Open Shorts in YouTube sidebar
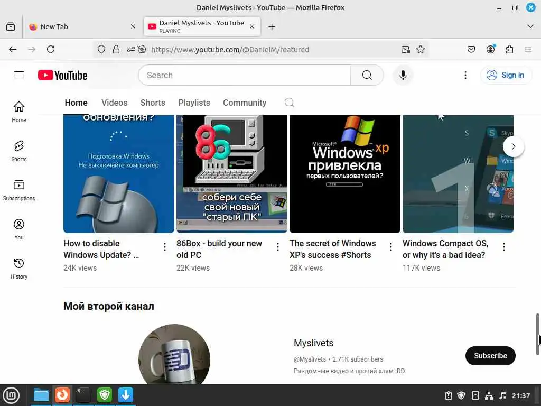The height and width of the screenshot is (406, 541). tap(19, 151)
